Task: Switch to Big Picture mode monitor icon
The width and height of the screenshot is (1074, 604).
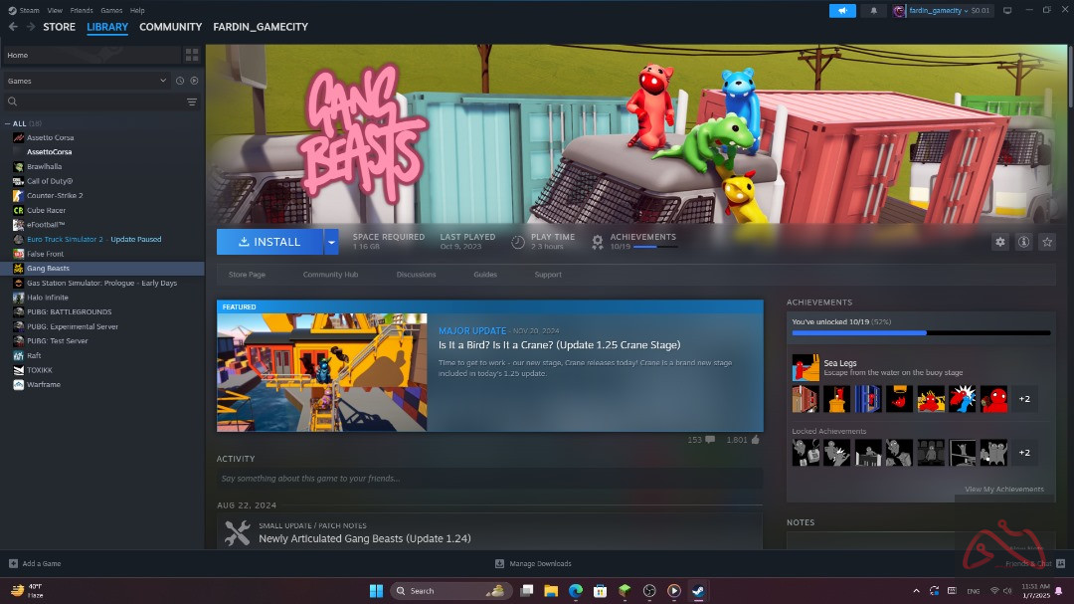Action: pyautogui.click(x=1007, y=10)
